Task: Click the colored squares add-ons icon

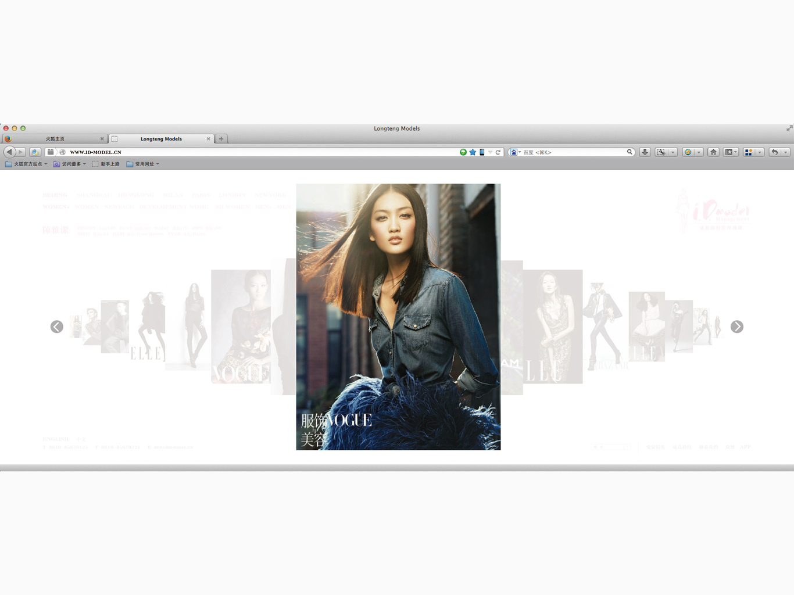Action: tap(749, 152)
